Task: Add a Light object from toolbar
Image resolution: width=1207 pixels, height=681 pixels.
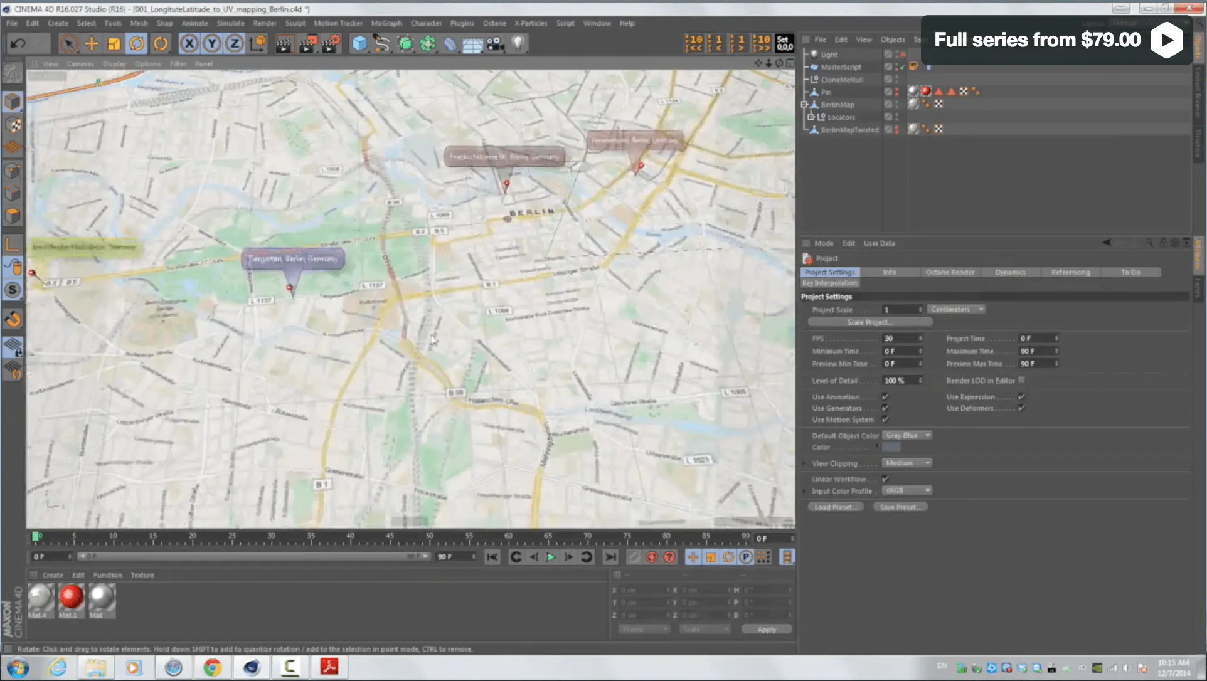Action: click(518, 43)
